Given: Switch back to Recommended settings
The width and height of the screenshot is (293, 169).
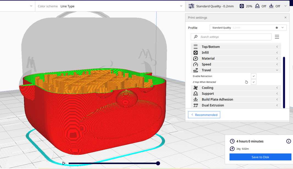Looking at the screenshot, I should [204, 115].
